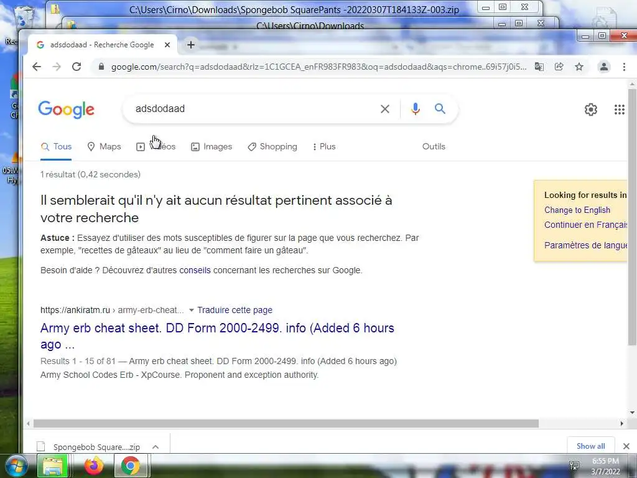Launch Firefox from the taskbar
Screen dimensions: 637x478
point(94,466)
